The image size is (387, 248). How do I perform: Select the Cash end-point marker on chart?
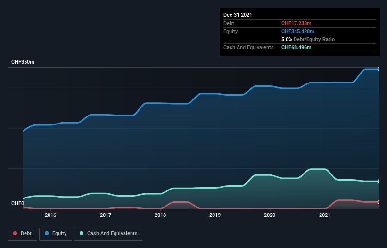tap(379, 181)
